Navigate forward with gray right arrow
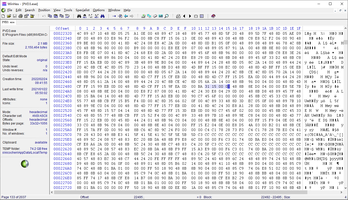Viewport: 348px width, 200px height. tap(132, 16)
